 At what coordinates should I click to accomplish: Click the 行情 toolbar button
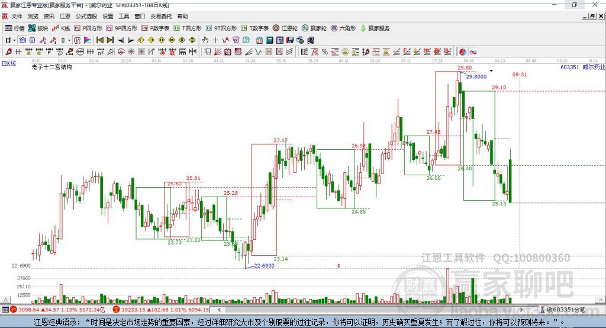[x=15, y=28]
